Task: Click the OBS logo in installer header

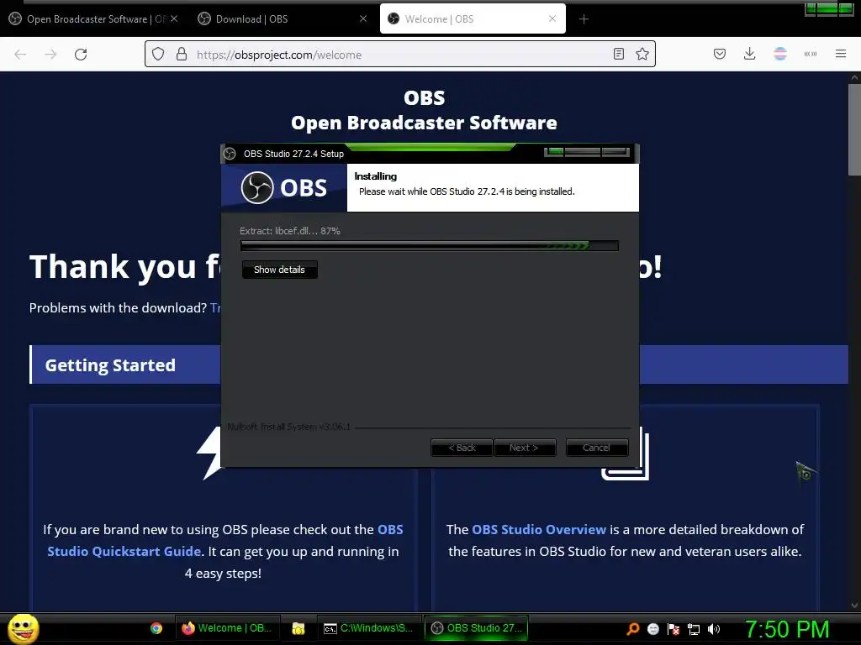Action: 284,187
